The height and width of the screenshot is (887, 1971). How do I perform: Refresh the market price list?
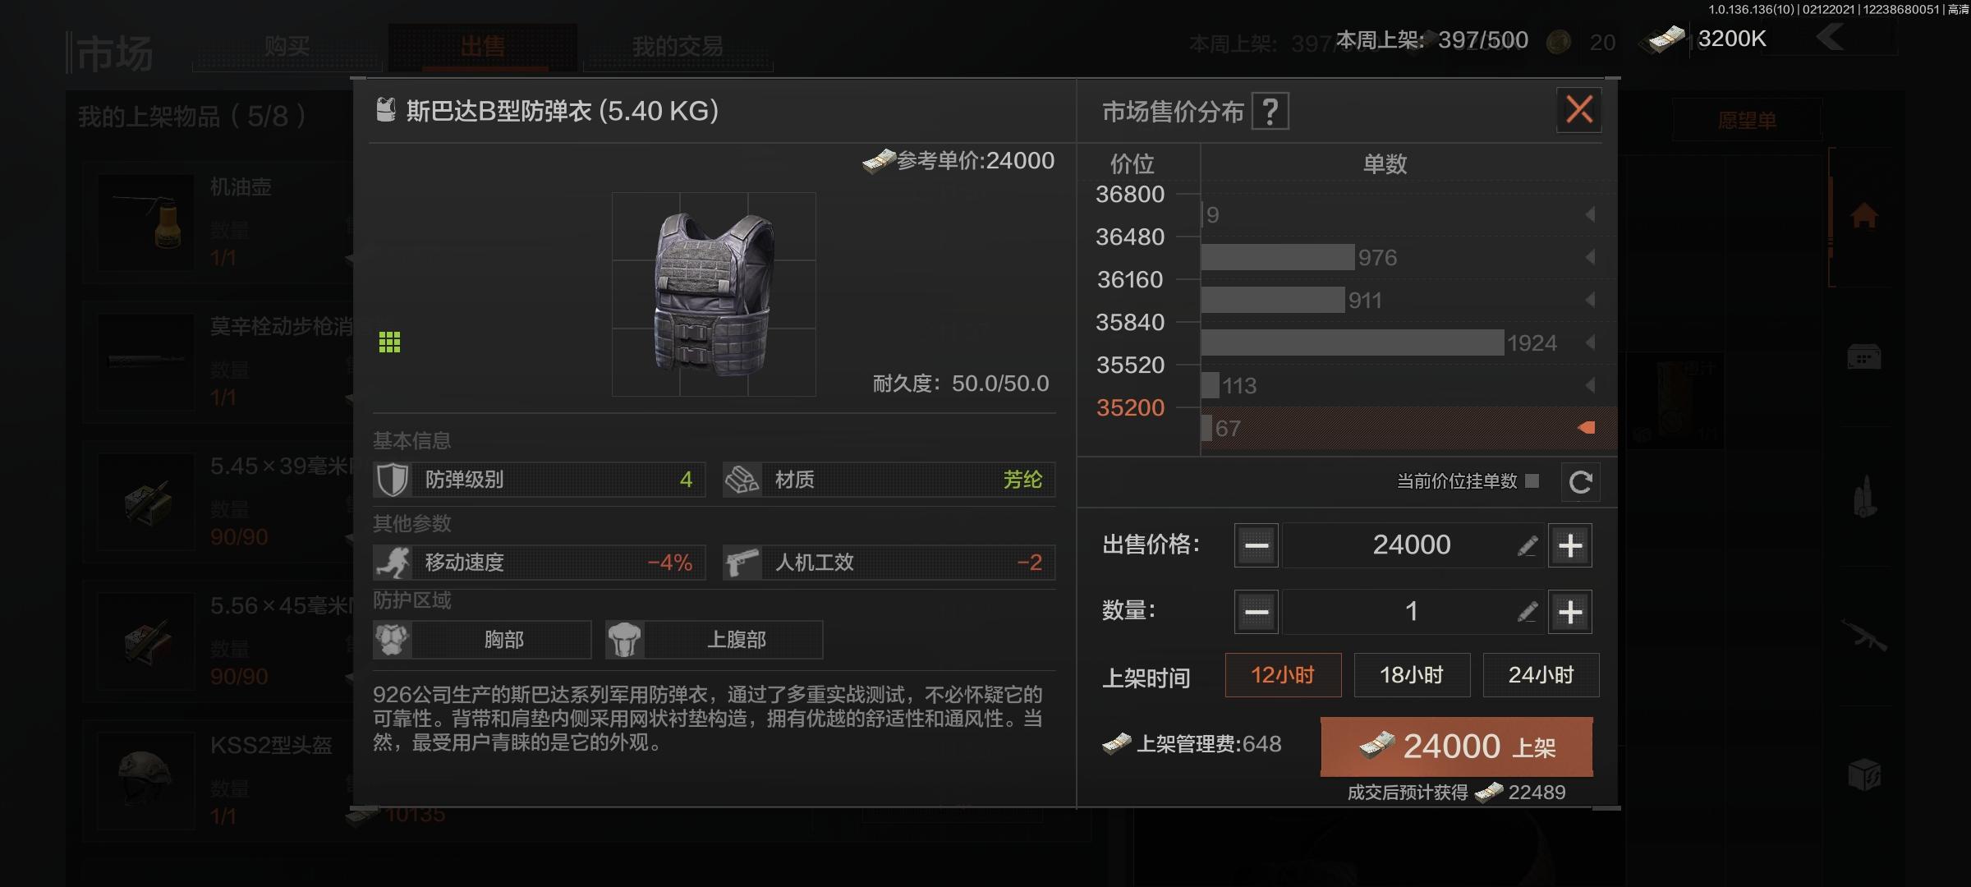click(x=1580, y=482)
